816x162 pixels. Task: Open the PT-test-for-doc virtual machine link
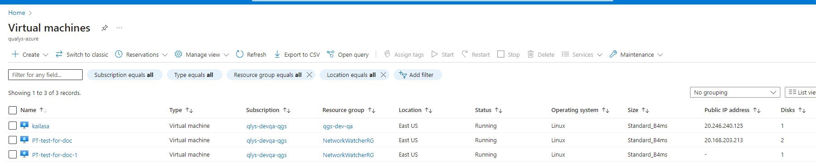click(x=52, y=140)
